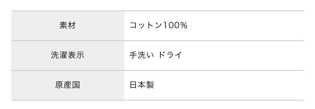The height and width of the screenshot is (109, 315).
Task: Select the コットン100% value text
Action: pyautogui.click(x=158, y=26)
